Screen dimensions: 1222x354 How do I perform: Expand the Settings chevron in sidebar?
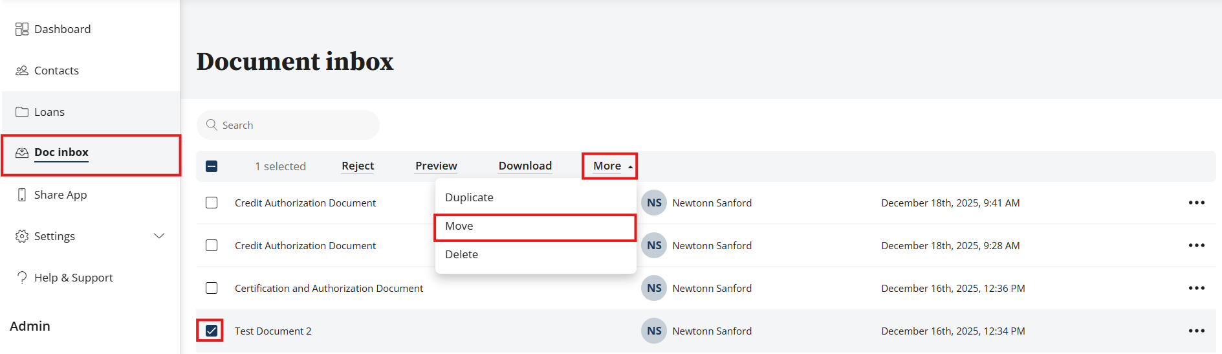pos(159,236)
